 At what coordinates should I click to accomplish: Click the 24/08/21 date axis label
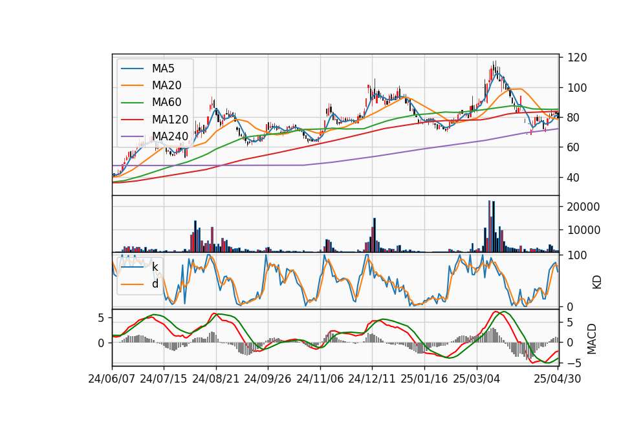click(216, 379)
